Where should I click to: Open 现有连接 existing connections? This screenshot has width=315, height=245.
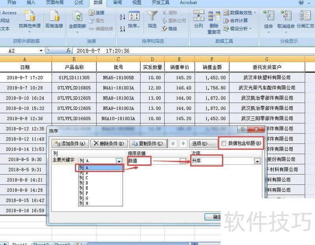click(x=54, y=20)
